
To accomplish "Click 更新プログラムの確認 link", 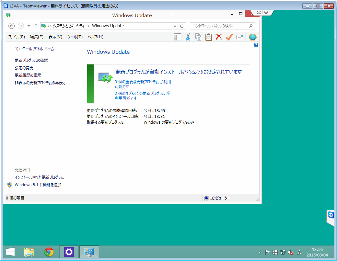I will point(31,61).
